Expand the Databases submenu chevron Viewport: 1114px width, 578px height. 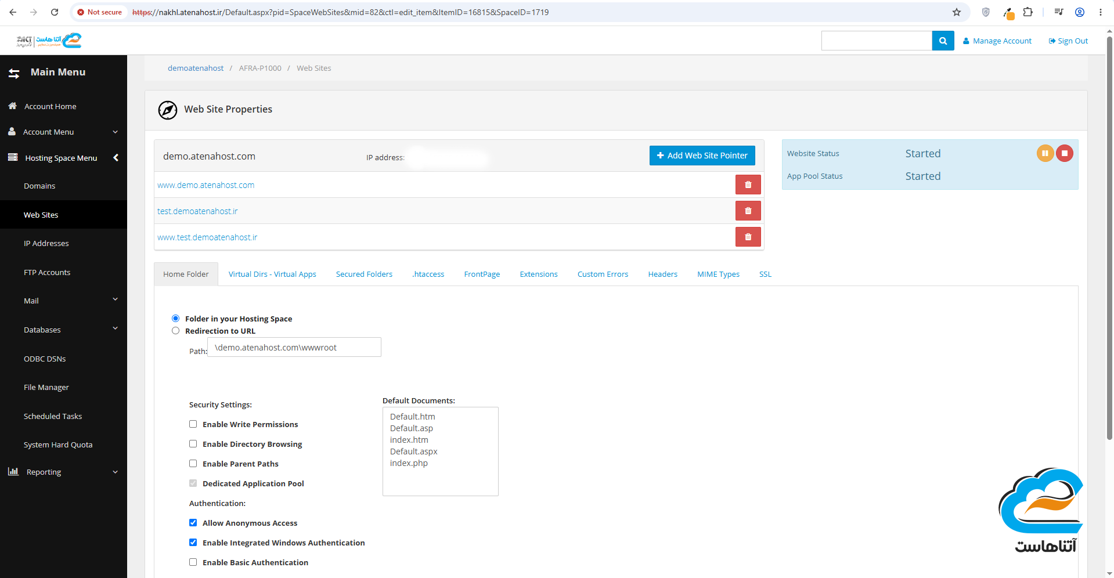(x=115, y=328)
